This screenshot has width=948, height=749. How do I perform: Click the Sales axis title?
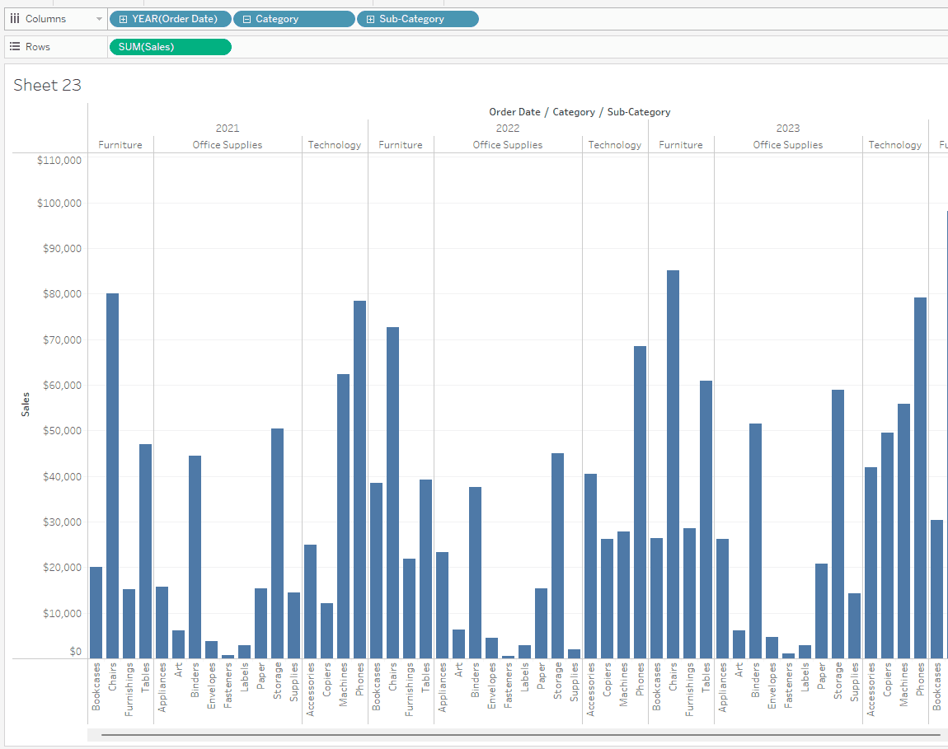26,405
